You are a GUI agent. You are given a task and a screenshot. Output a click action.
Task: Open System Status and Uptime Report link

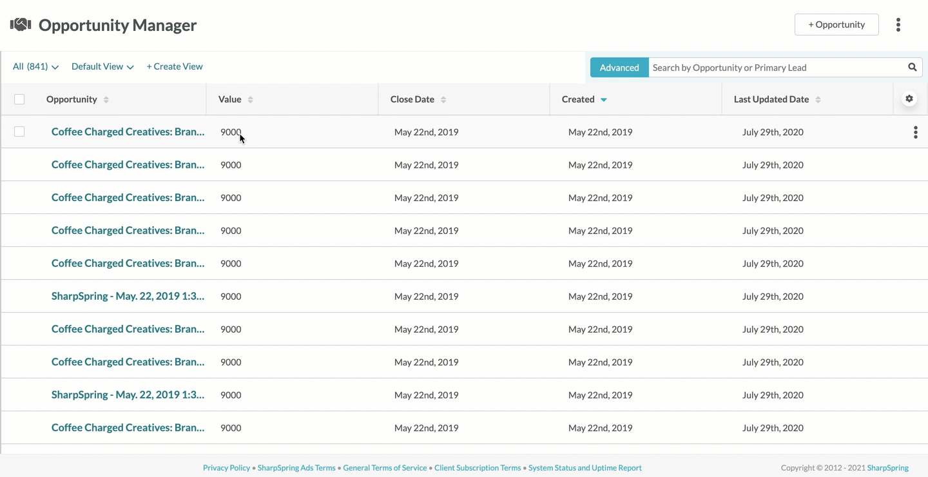(x=585, y=468)
